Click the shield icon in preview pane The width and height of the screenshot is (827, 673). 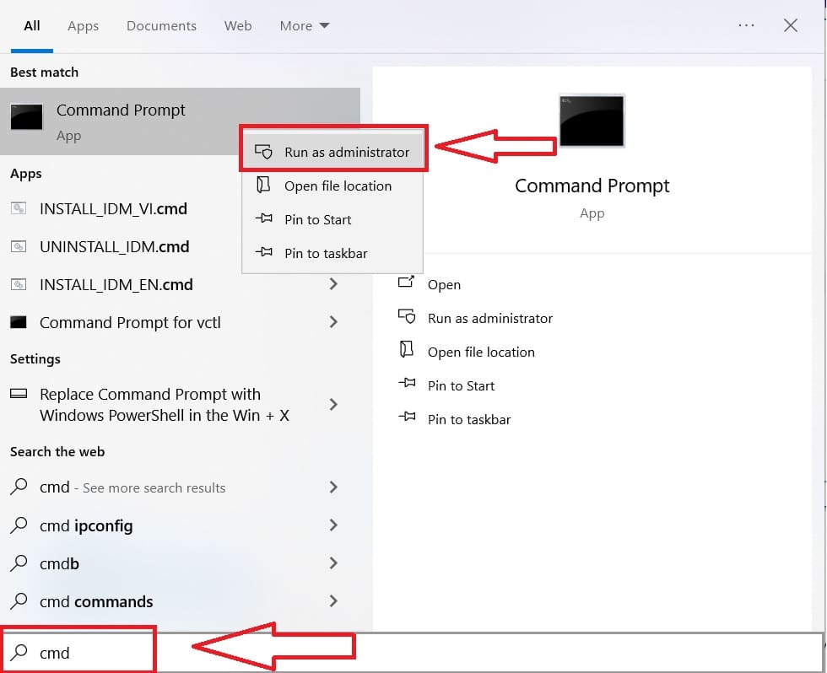[x=407, y=316]
